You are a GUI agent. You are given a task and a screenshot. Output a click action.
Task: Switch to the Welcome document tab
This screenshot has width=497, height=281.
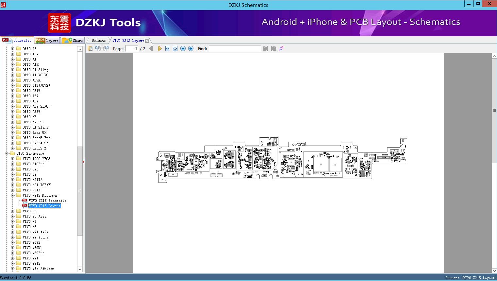[x=98, y=41]
